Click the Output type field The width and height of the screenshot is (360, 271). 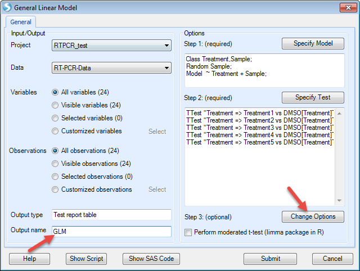[111, 215]
